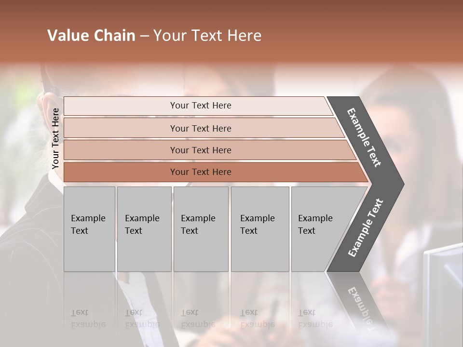Screen dimensions: 463x347
Task: Click the second gray "Example Text" box
Action: (x=144, y=229)
